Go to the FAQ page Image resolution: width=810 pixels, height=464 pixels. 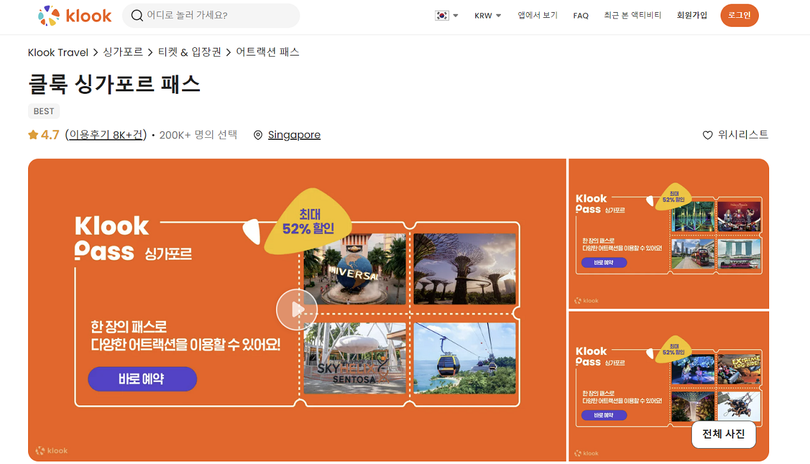[581, 15]
